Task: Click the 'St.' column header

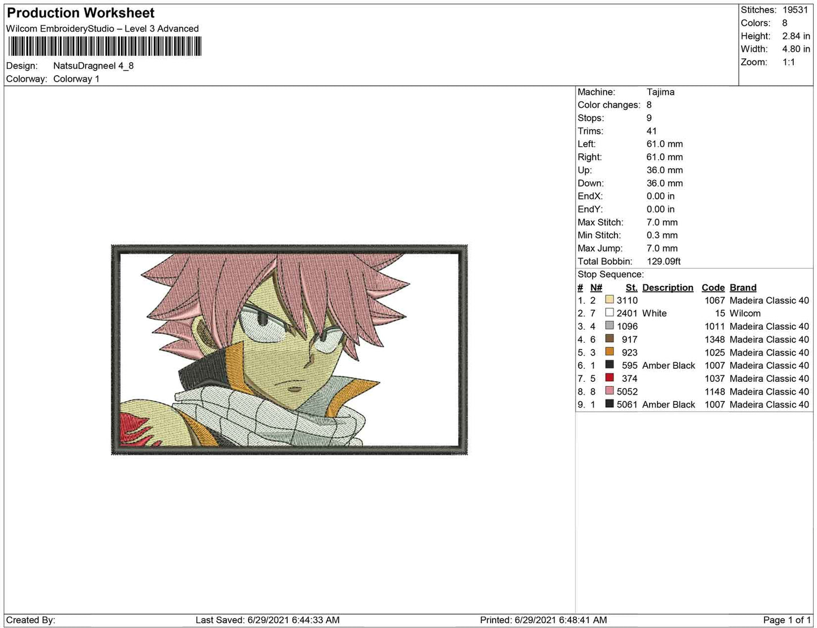Action: (632, 288)
